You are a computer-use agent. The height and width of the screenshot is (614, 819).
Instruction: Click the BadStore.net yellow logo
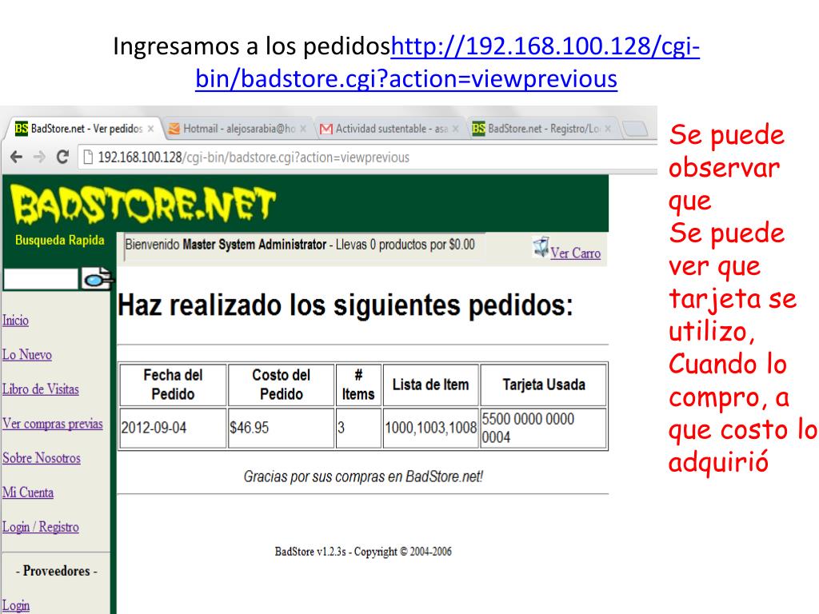point(142,205)
